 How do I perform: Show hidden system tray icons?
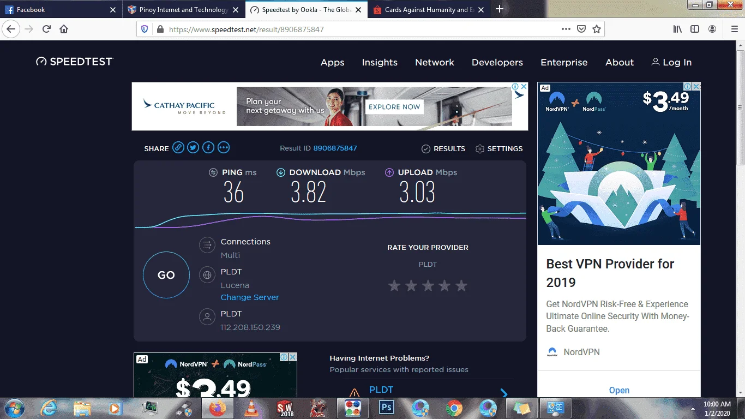(693, 408)
